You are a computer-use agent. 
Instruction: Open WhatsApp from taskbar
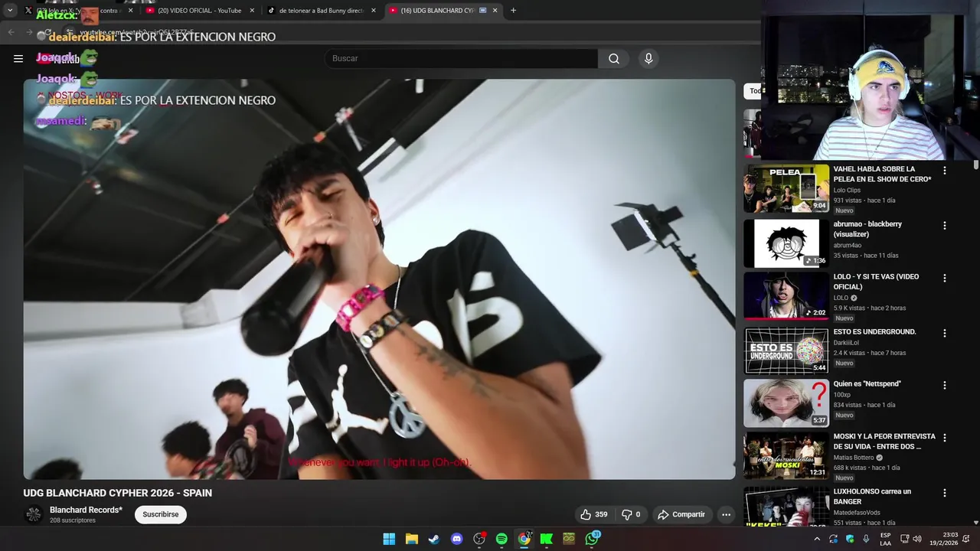[592, 539]
